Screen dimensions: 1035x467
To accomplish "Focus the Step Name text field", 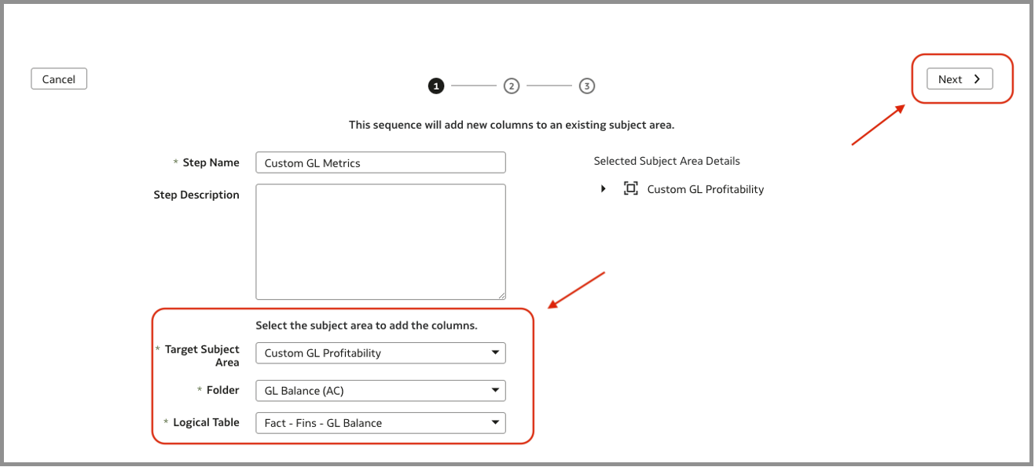I will click(x=380, y=163).
